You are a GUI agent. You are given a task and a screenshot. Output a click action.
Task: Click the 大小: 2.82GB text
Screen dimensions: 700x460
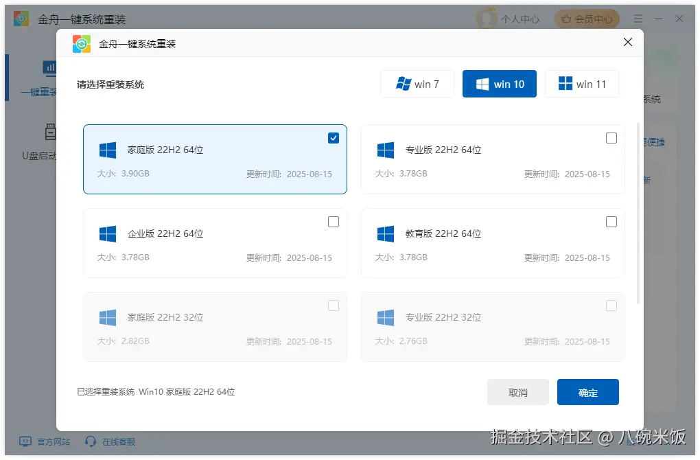coord(124,341)
